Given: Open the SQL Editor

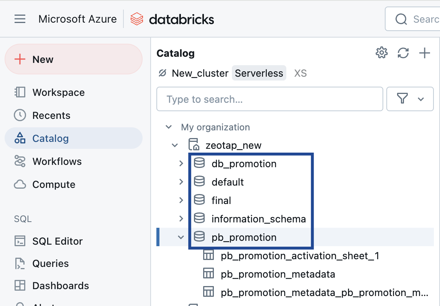Looking at the screenshot, I should point(57,241).
